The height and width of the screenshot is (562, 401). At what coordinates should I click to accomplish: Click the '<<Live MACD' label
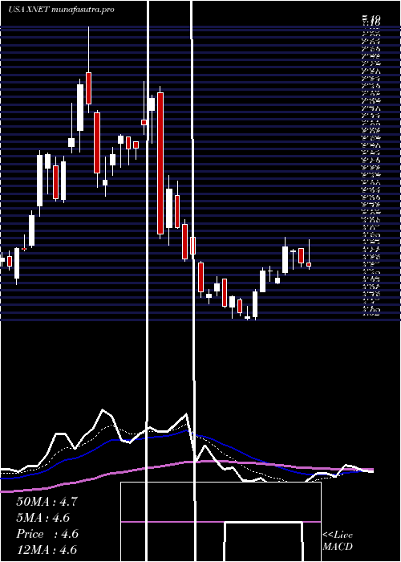338,541
